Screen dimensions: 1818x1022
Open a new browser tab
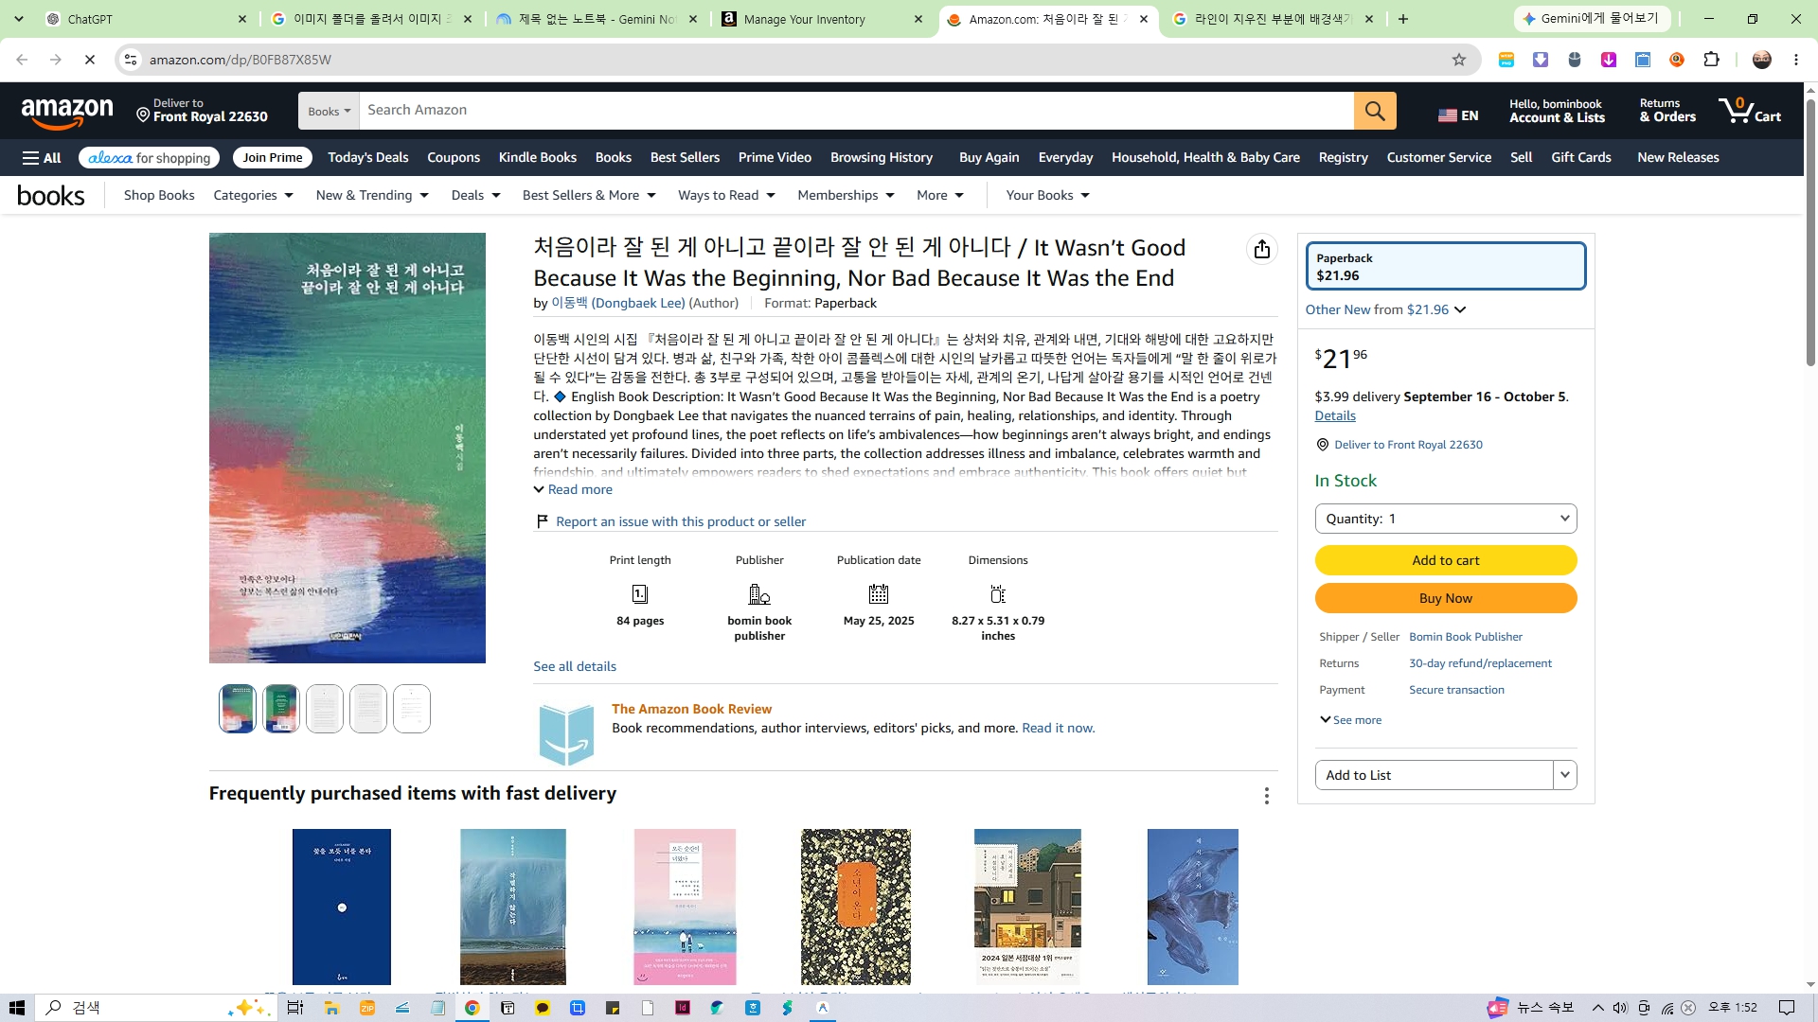point(1403,19)
